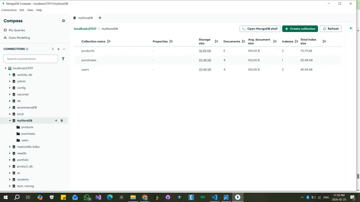Click the 73.73 kB total index size

(306, 51)
